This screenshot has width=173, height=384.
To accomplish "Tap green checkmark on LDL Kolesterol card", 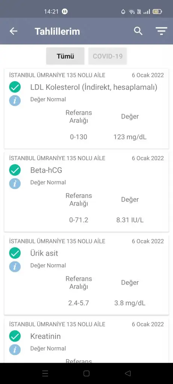I will coord(15,87).
